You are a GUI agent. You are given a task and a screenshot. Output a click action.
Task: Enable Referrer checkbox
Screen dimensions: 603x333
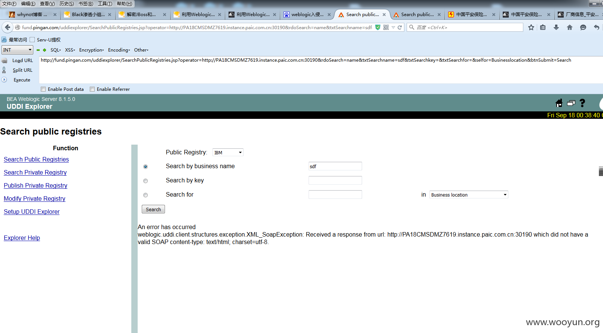click(x=92, y=89)
